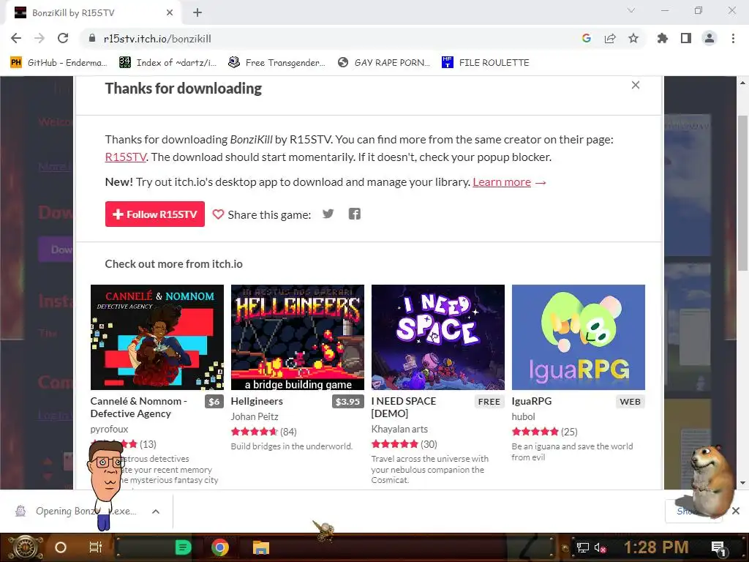The width and height of the screenshot is (749, 562).
Task: Open Cortana search circle in taskbar
Action: click(61, 547)
